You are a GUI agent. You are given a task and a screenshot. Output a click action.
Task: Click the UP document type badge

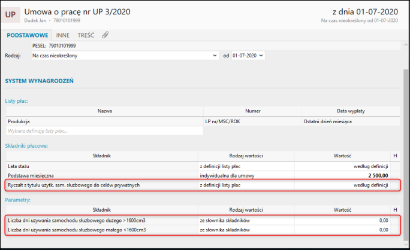[x=10, y=14]
